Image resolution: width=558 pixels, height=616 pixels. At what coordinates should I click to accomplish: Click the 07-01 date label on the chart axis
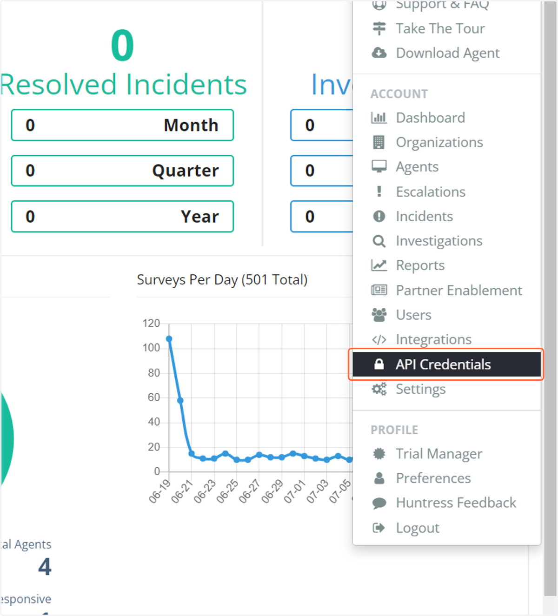pyautogui.click(x=295, y=491)
